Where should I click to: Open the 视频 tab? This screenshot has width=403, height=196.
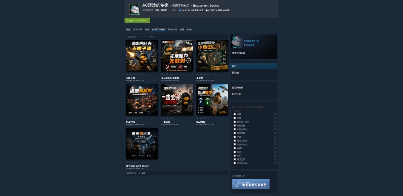tap(147, 29)
